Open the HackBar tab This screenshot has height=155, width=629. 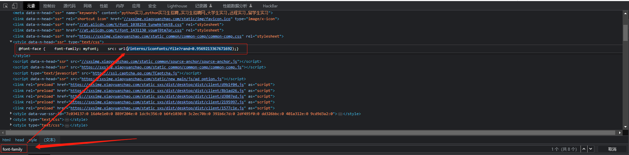(x=270, y=6)
